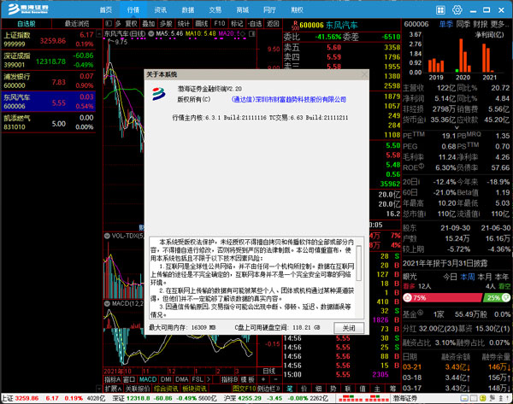The image size is (513, 404).
Task: Click the bullish face icon on 75% bar
Action: [407, 298]
